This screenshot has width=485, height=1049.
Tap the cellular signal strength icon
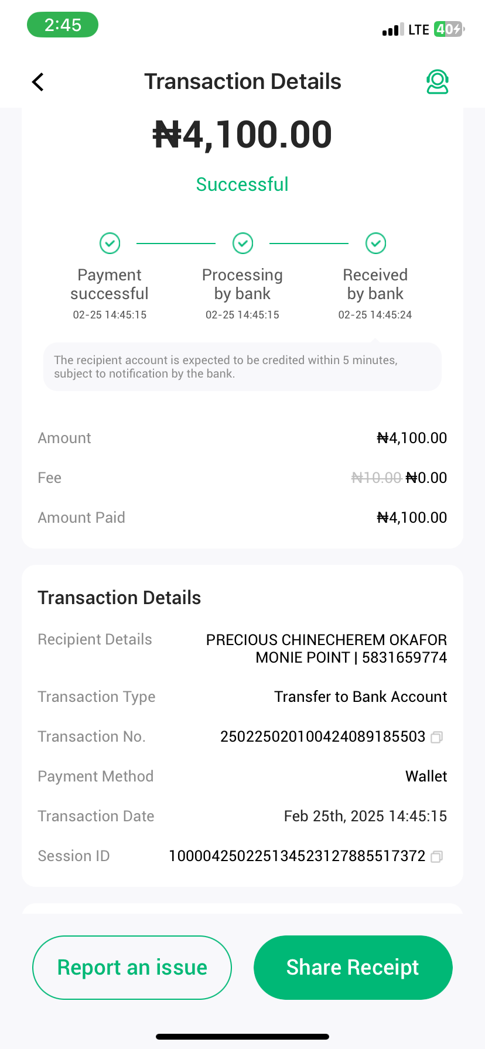coord(392,30)
